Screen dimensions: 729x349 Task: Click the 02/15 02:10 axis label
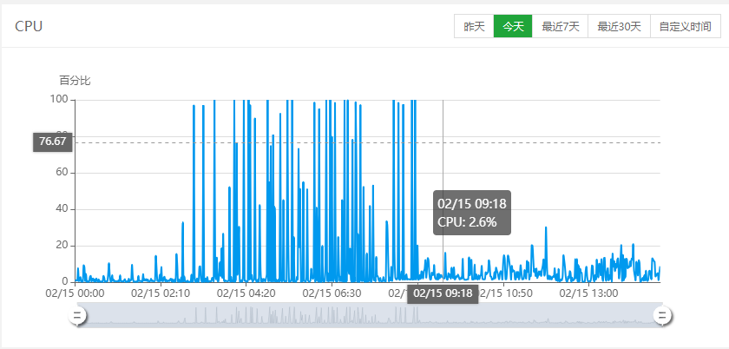point(161,293)
